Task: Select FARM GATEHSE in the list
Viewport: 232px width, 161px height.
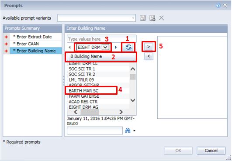Action: (x=98, y=96)
